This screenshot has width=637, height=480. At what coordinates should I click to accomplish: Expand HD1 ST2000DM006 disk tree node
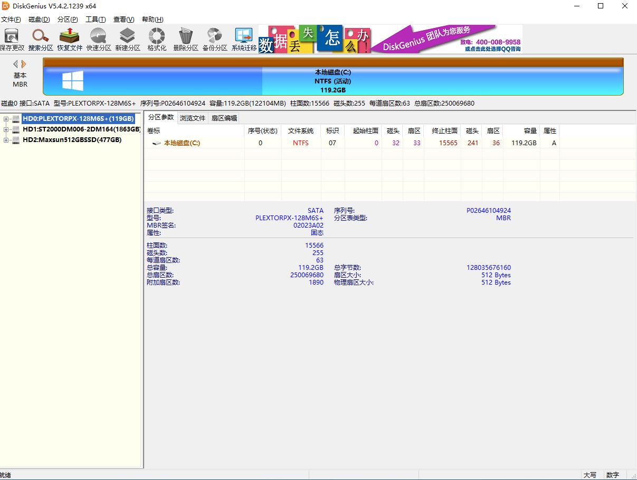click(x=6, y=129)
